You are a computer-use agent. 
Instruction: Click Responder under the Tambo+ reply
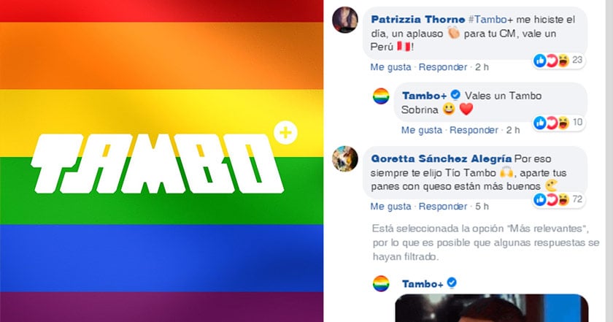tap(474, 130)
